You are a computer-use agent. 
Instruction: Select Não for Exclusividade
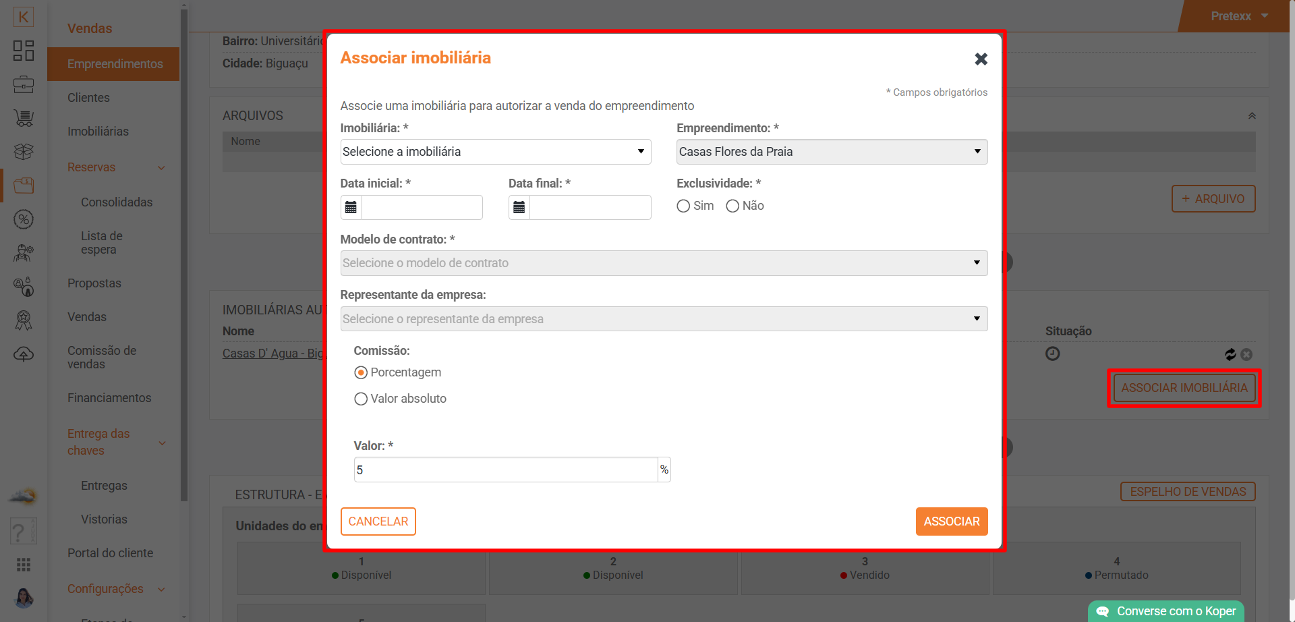tap(732, 206)
